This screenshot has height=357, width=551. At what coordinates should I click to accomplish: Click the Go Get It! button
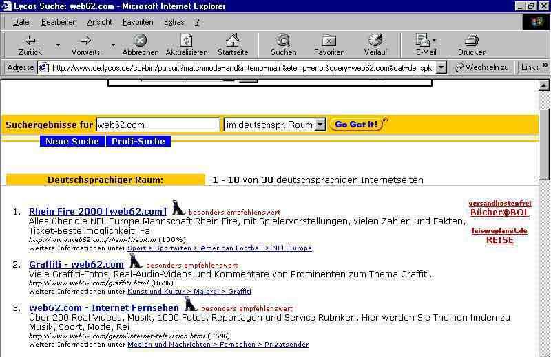pyautogui.click(x=356, y=125)
